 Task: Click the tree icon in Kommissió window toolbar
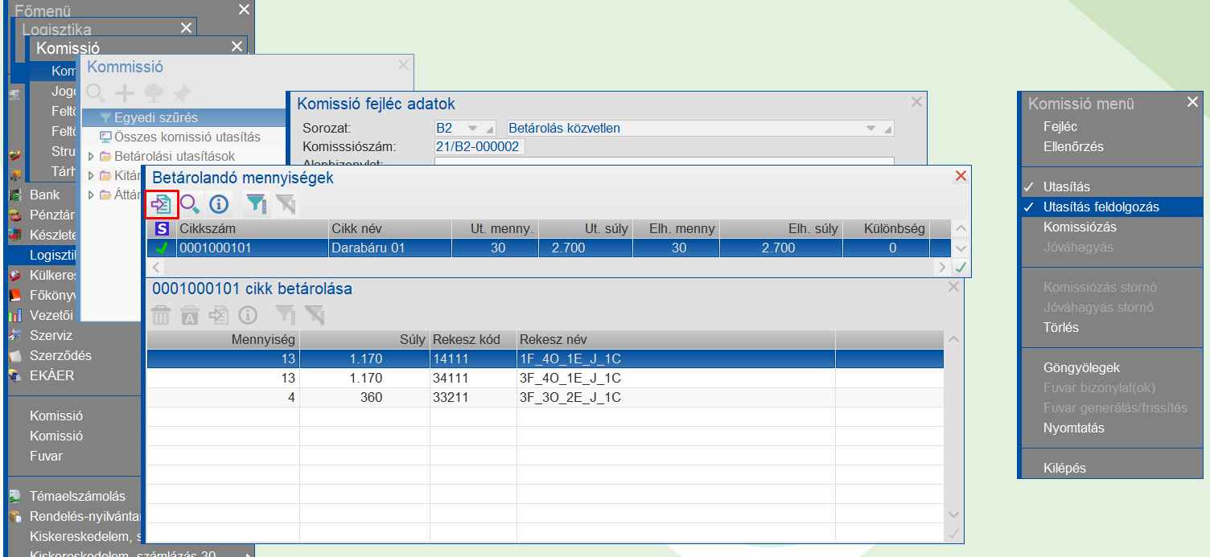153,92
